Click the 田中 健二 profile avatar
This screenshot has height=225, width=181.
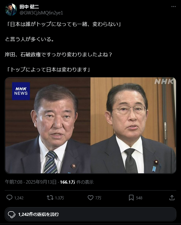11,9
